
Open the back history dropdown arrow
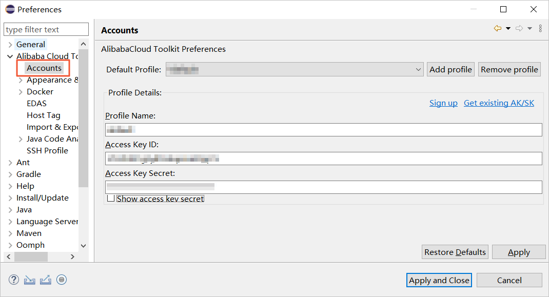pyautogui.click(x=508, y=29)
